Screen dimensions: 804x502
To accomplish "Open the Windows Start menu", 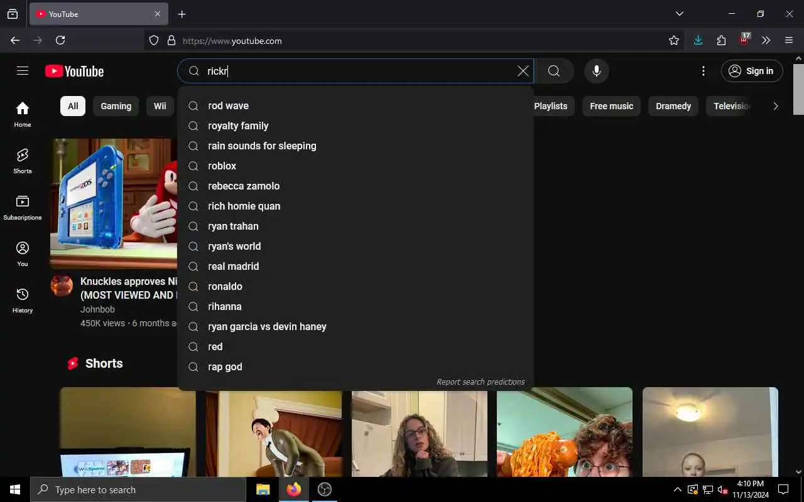I will tap(15, 489).
